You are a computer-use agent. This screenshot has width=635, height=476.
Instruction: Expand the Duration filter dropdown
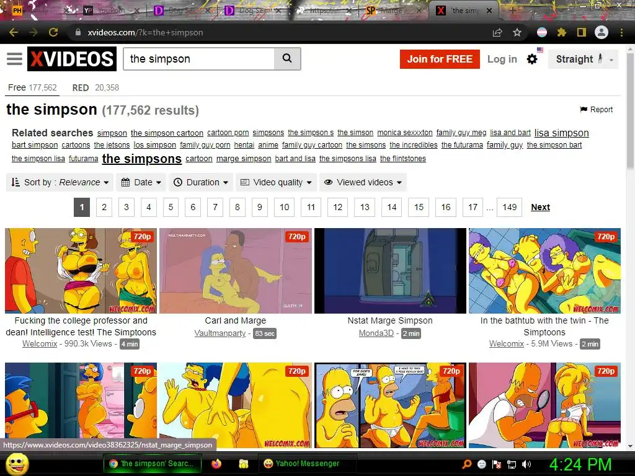tap(201, 182)
